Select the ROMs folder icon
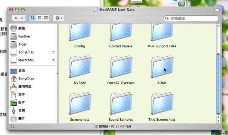 pos(162,67)
